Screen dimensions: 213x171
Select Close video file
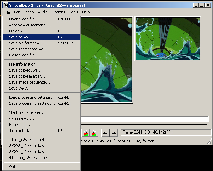click(41, 55)
